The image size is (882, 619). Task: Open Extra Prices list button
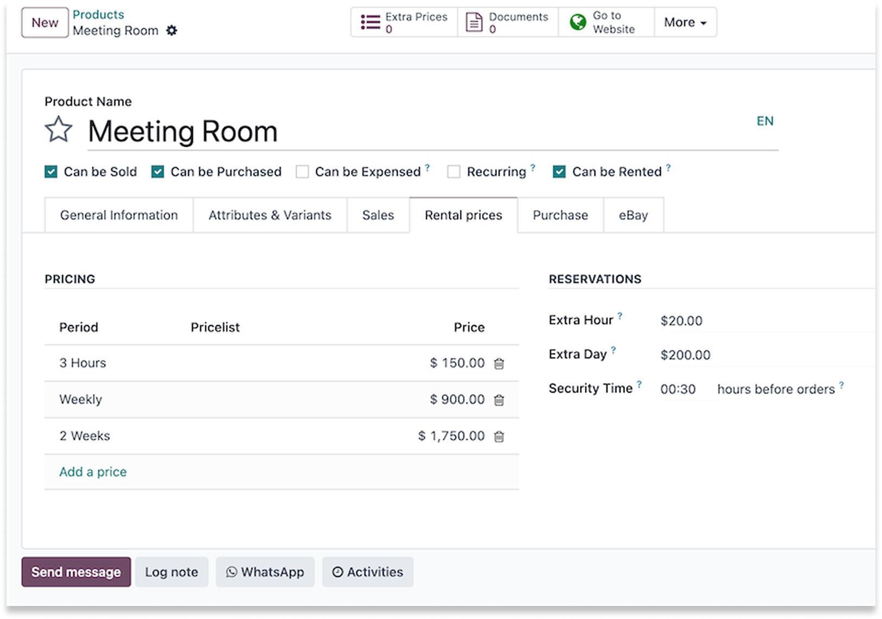[404, 22]
